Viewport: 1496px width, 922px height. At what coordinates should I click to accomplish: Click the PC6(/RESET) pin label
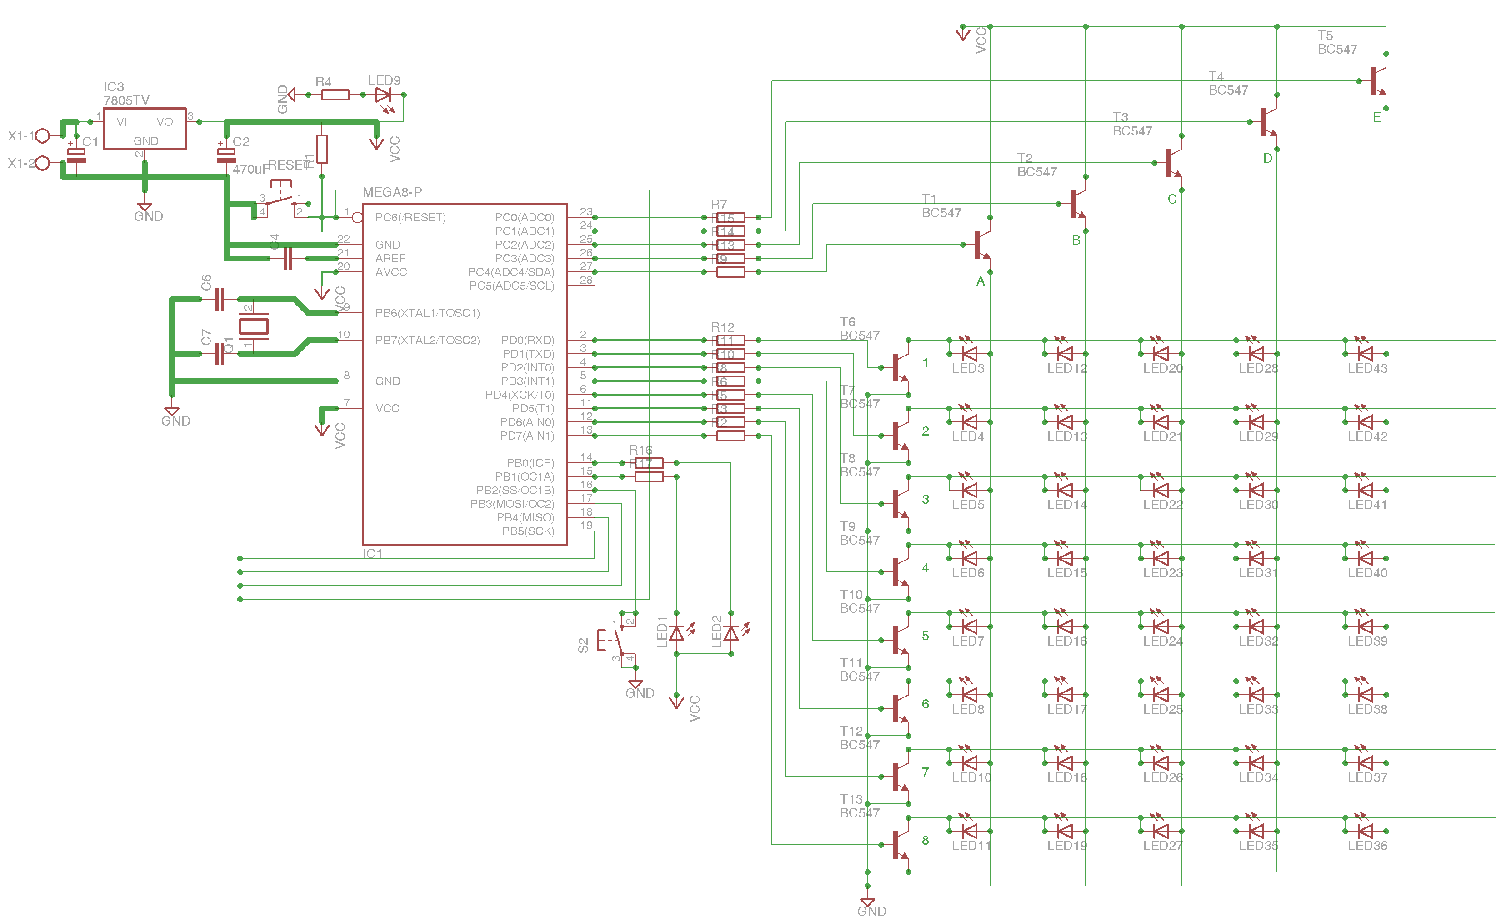coord(410,218)
